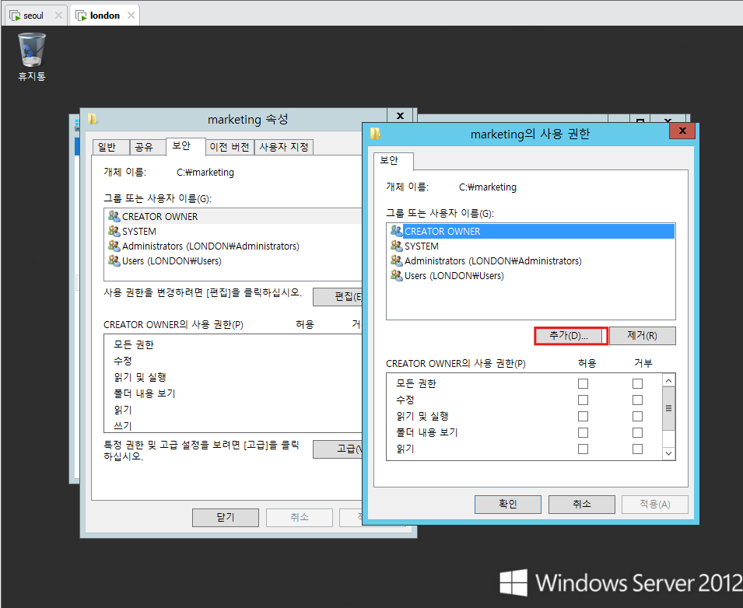Click the 추가(D)... button
This screenshot has height=608, width=743.
[570, 336]
